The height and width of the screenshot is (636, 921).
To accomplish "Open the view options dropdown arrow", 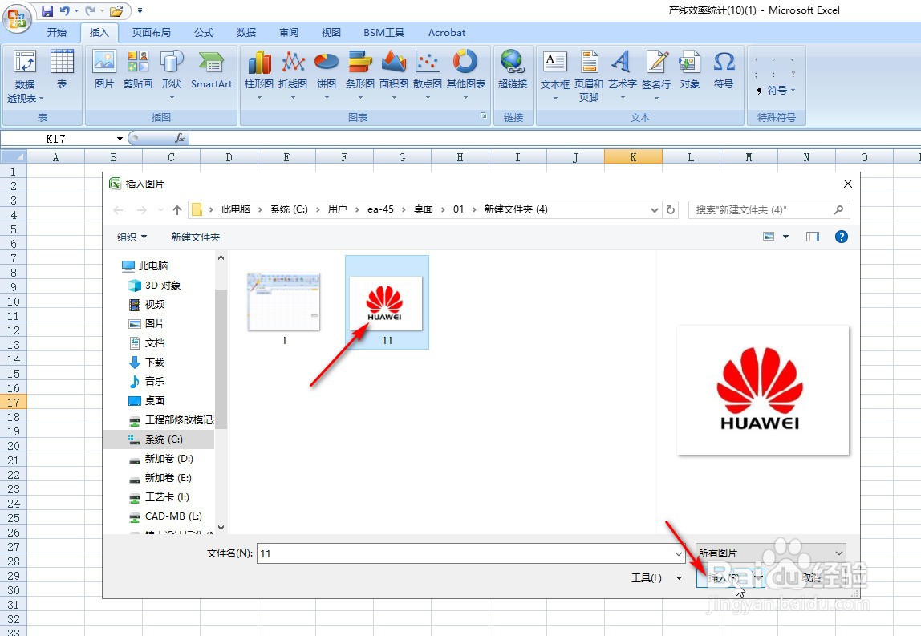I will (x=786, y=237).
